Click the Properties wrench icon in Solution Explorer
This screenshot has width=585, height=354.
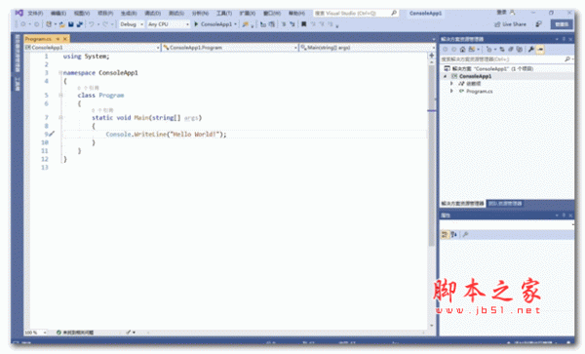(x=531, y=49)
